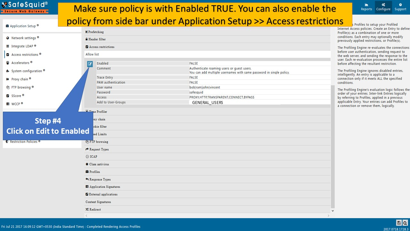This screenshot has height=231, width=410.
Task: Expand the Clam antivirus section
Action: click(x=207, y=164)
